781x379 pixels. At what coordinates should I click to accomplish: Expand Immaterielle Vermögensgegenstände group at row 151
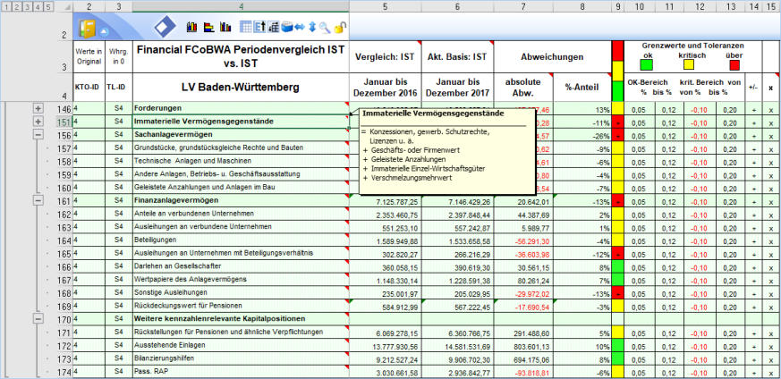point(38,122)
